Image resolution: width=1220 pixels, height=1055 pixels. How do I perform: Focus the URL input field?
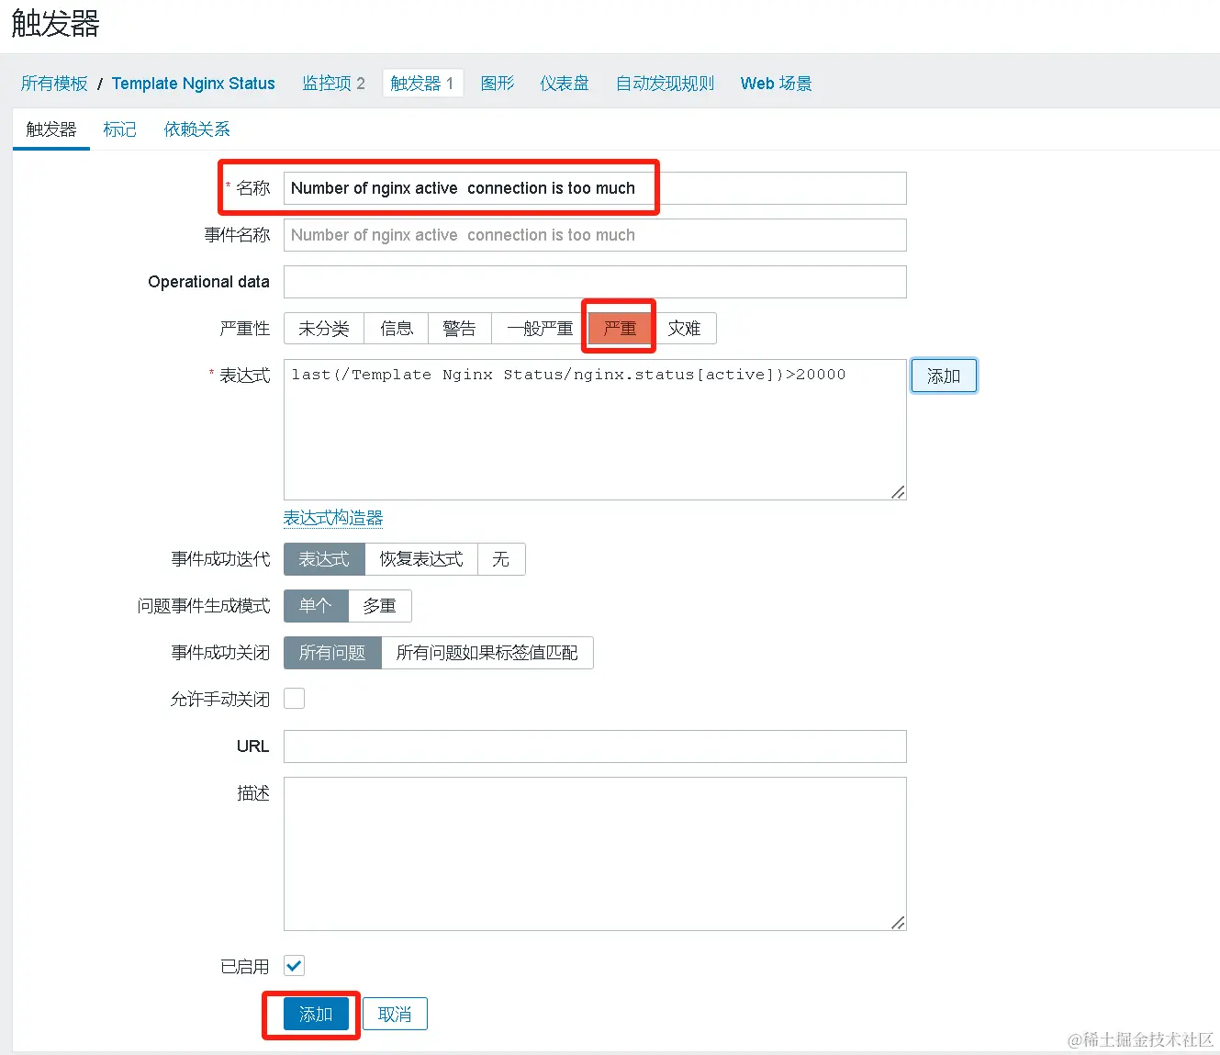[595, 746]
